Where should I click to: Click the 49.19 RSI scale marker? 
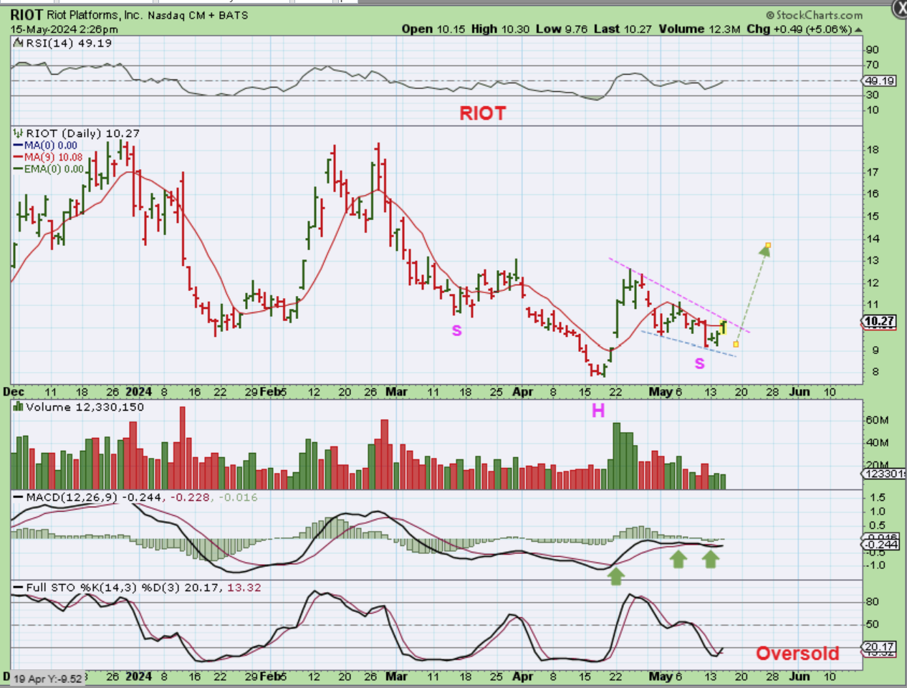(880, 81)
